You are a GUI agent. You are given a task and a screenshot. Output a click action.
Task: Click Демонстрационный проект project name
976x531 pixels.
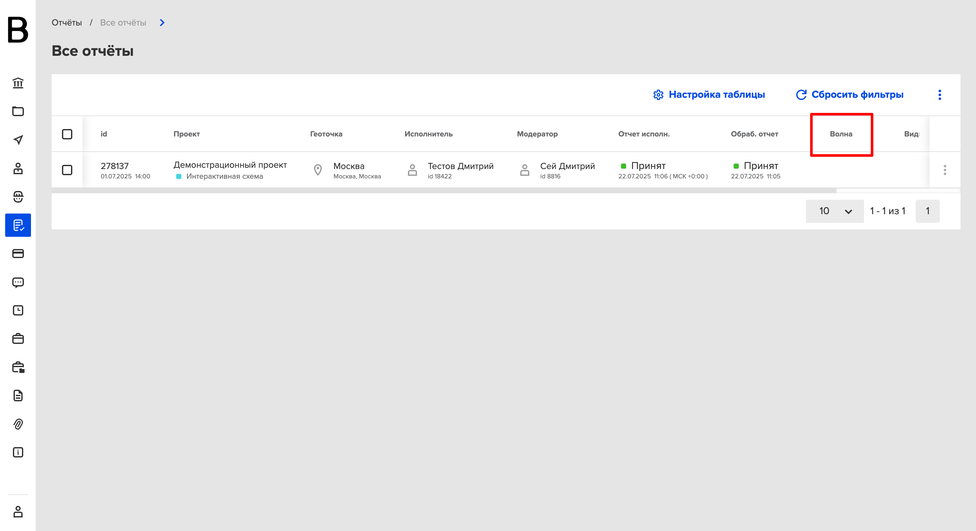[230, 165]
